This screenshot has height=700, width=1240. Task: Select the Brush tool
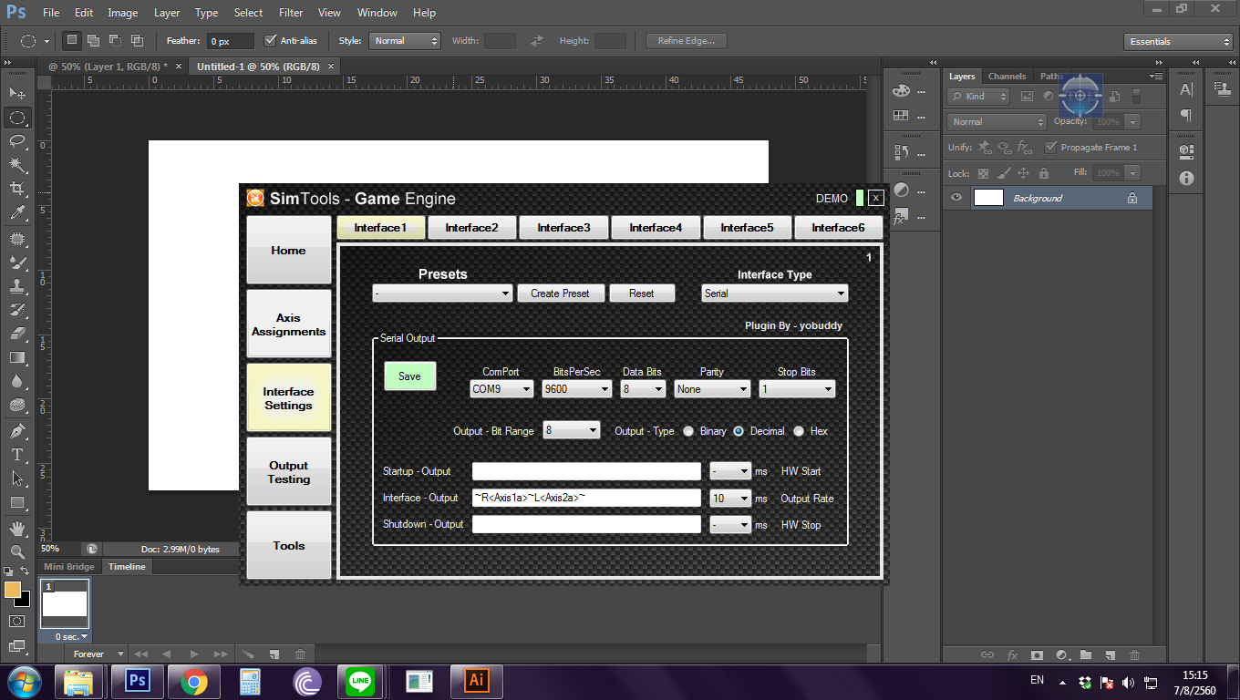click(17, 262)
